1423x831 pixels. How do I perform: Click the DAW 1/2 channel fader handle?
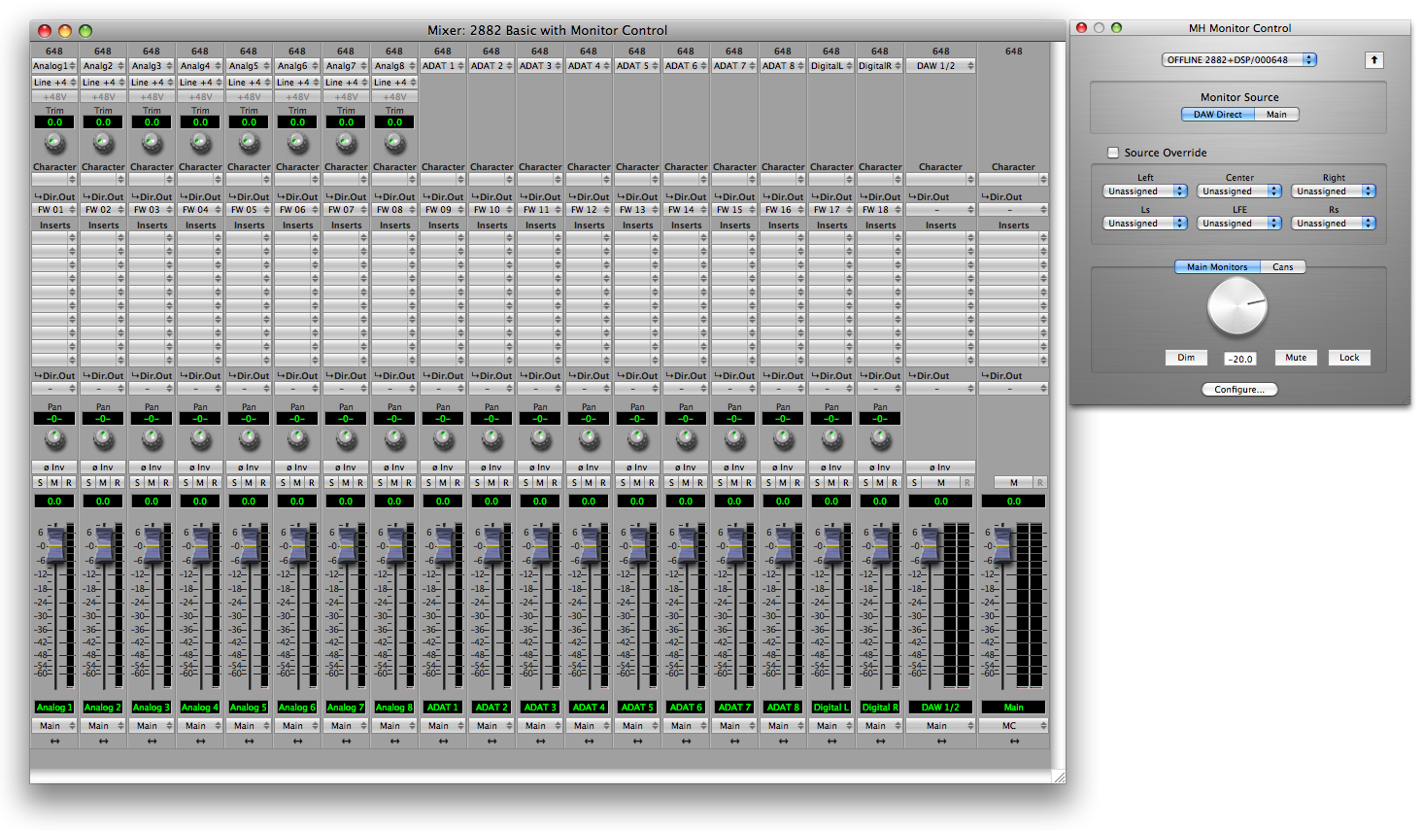pyautogui.click(x=931, y=544)
